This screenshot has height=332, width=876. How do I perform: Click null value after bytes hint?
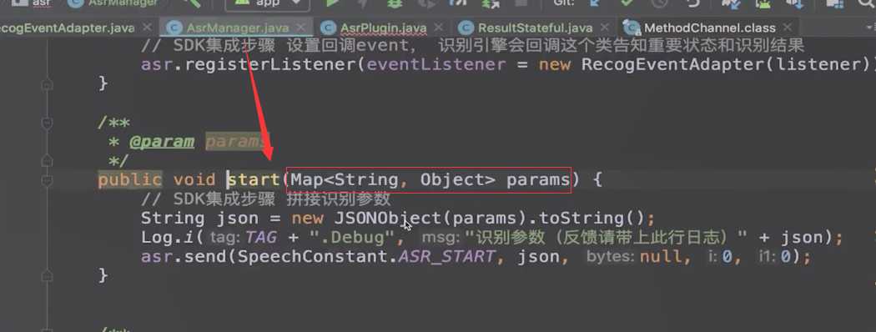click(661, 257)
